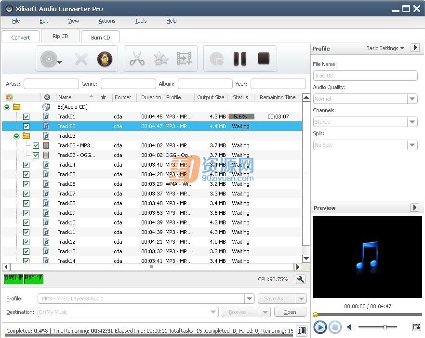The height and width of the screenshot is (338, 425).
Task: Click the Rip CD disc toolbar icon
Action: click(49, 59)
